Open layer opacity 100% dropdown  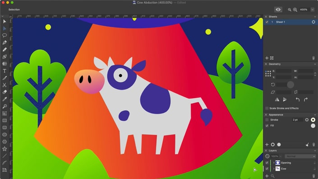(x=281, y=156)
